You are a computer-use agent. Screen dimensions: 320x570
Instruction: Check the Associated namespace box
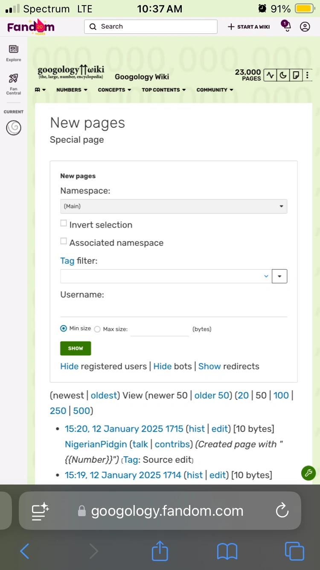64,241
